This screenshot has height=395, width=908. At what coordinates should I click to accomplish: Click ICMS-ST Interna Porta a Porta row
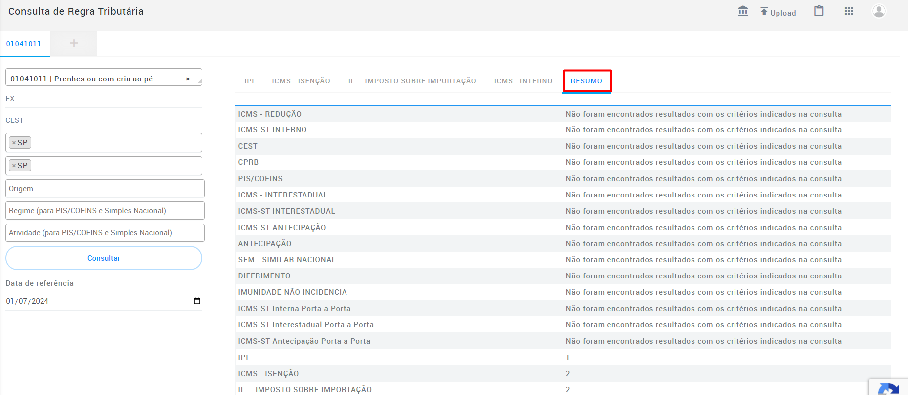pyautogui.click(x=563, y=309)
